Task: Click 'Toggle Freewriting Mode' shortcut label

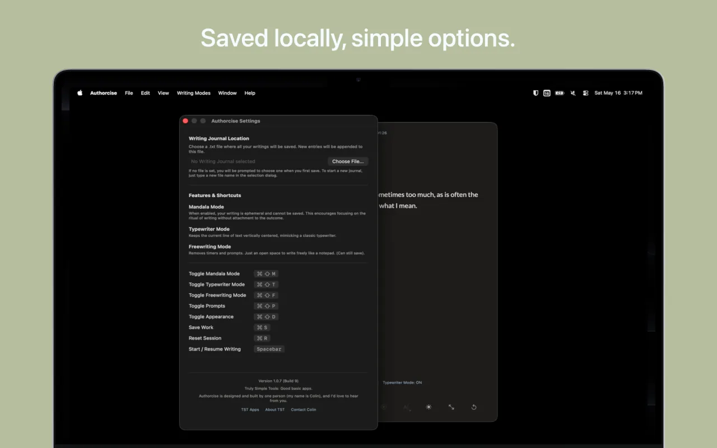Action: pos(217,295)
